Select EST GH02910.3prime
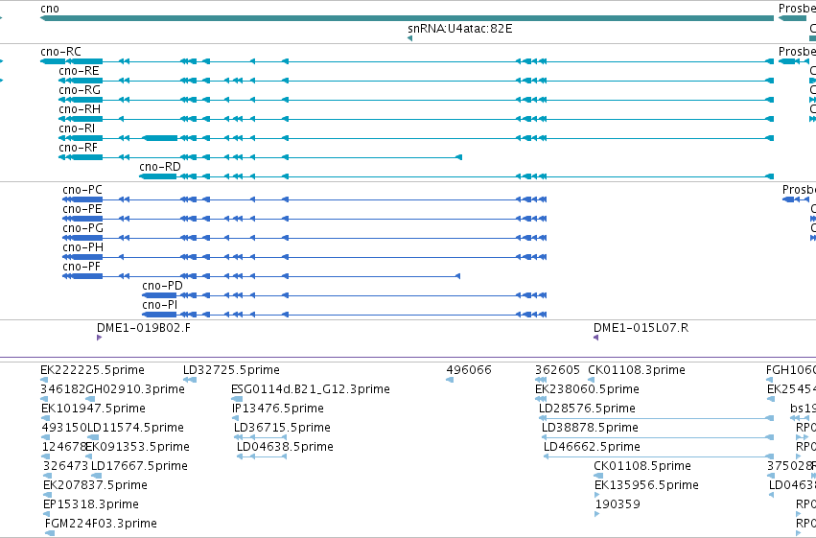 pos(135,389)
